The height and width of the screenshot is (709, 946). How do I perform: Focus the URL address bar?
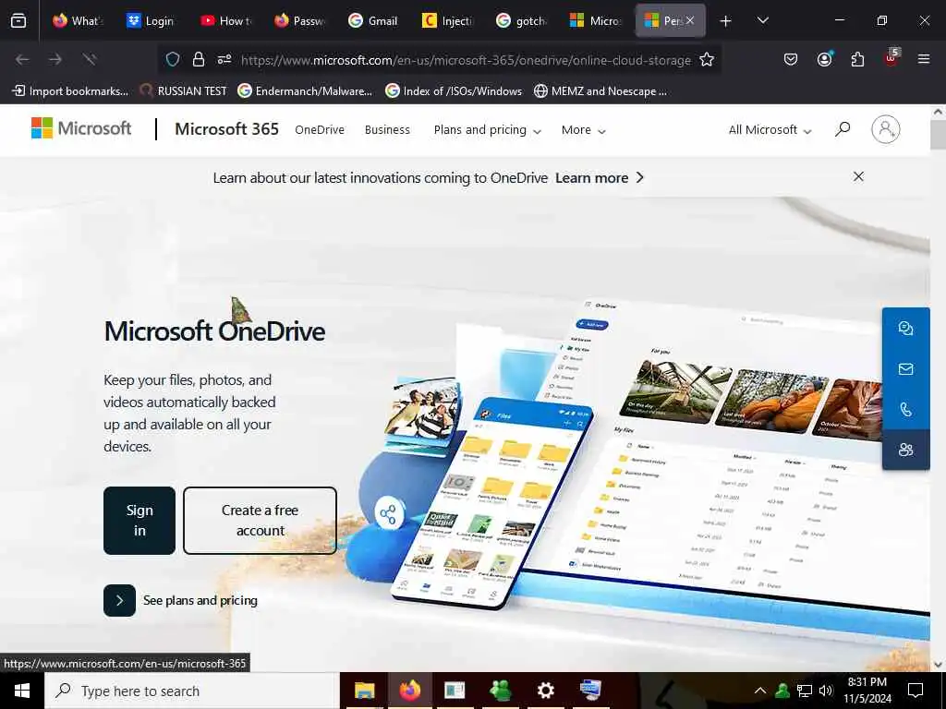pos(466,60)
